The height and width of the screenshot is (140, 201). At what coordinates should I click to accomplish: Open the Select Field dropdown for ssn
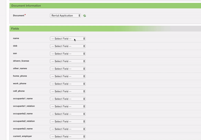(68, 54)
